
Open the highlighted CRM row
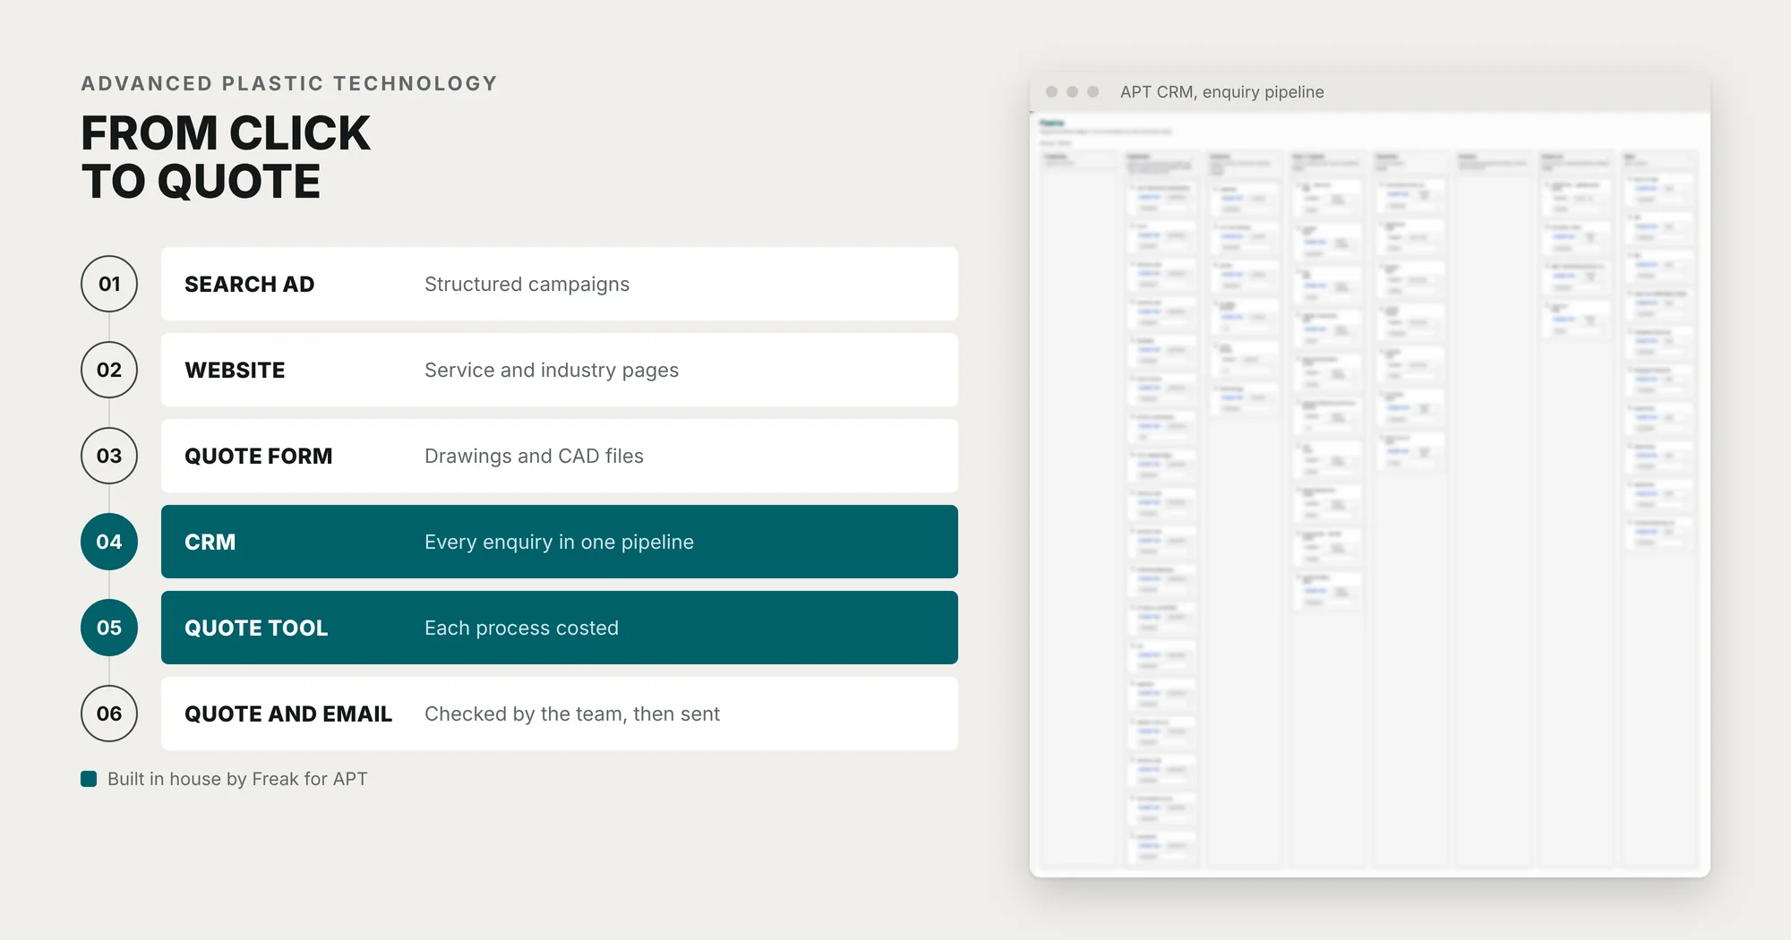pos(560,542)
